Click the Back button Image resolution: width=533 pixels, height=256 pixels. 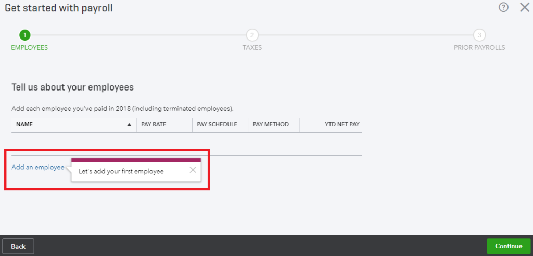coord(18,246)
